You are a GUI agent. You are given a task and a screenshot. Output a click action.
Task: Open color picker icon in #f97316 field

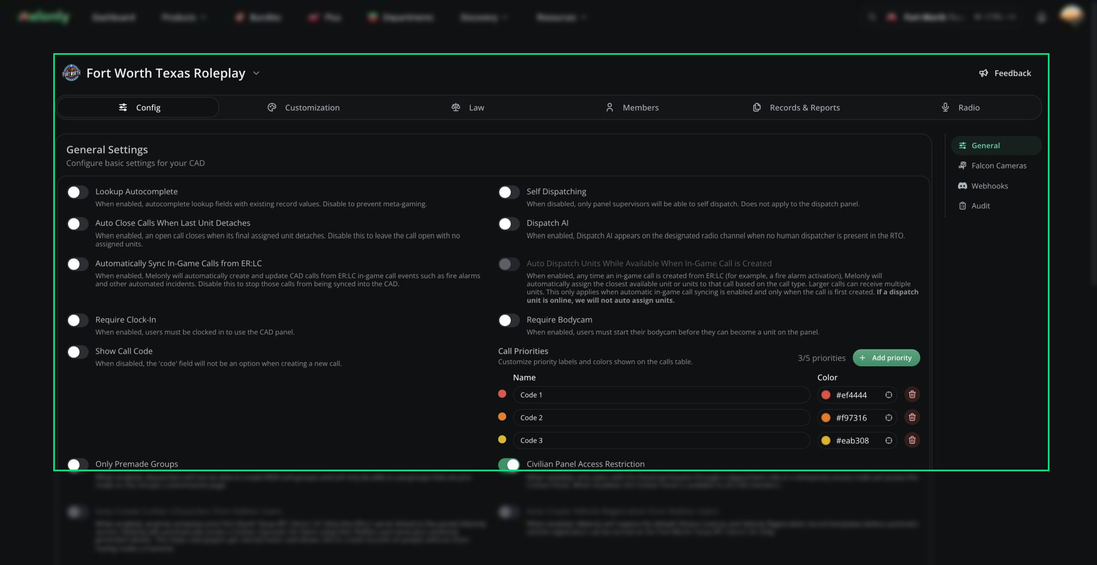point(889,418)
